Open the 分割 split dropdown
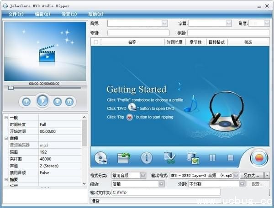Viewport: 274px width, 208px height. coord(242,184)
